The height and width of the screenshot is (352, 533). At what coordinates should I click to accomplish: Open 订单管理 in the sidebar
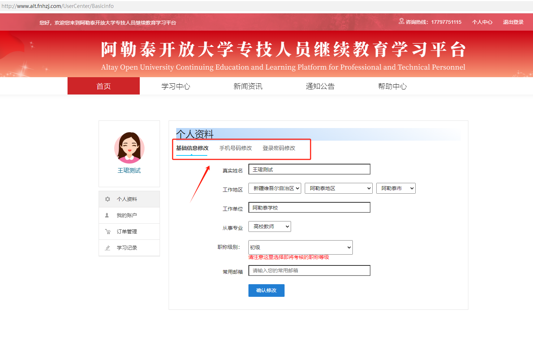(x=129, y=232)
